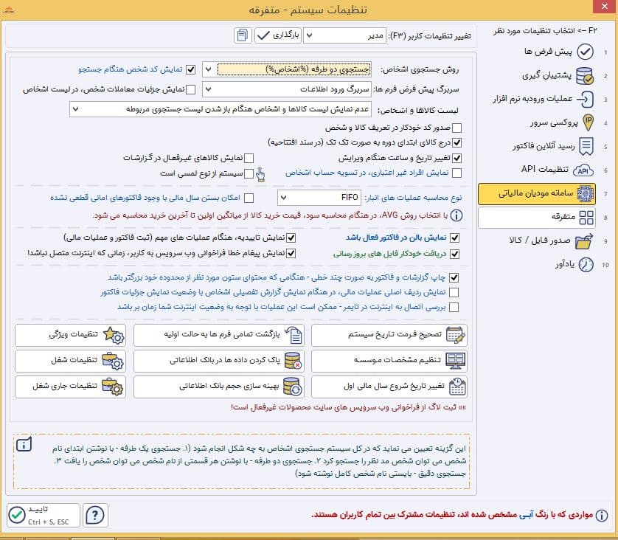
Task: Select the سامانه مودیان مالیاتی section
Action: pyautogui.click(x=537, y=193)
